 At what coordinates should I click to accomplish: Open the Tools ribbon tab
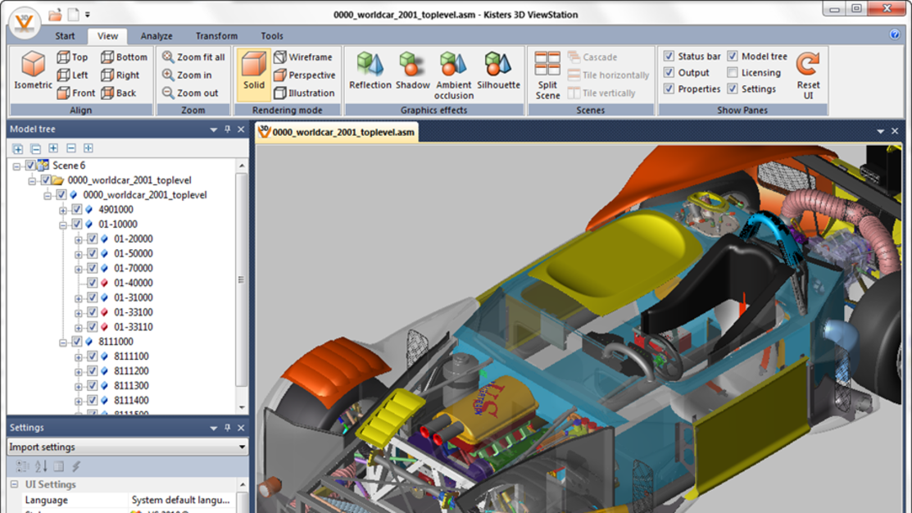point(271,35)
